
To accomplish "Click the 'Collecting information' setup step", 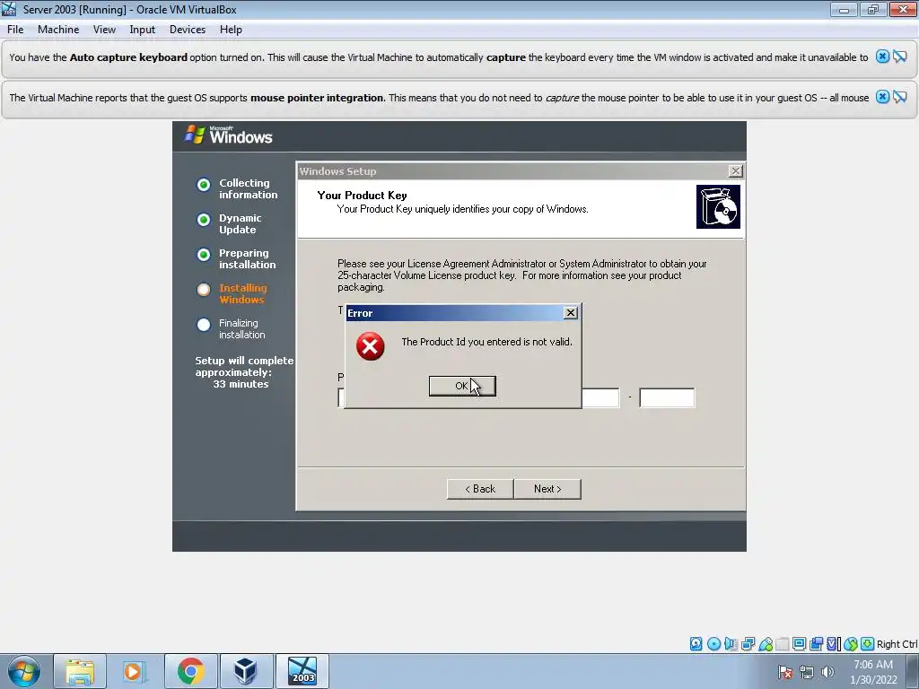I will coord(248,188).
